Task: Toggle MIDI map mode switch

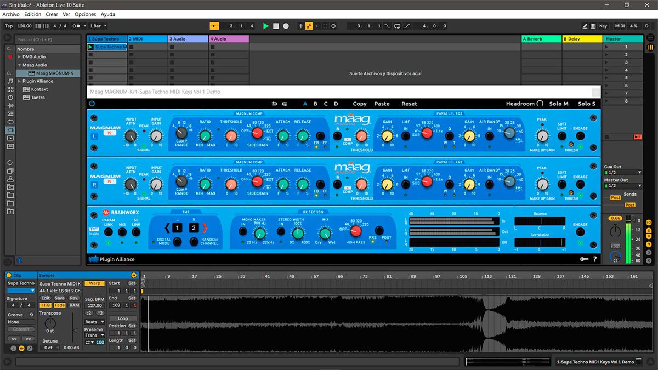Action: click(620, 26)
